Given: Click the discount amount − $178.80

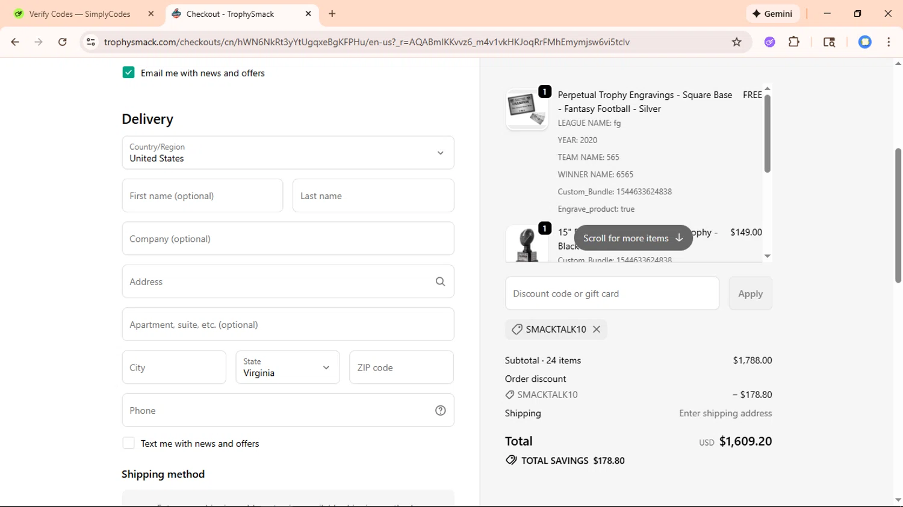Looking at the screenshot, I should click(x=752, y=395).
